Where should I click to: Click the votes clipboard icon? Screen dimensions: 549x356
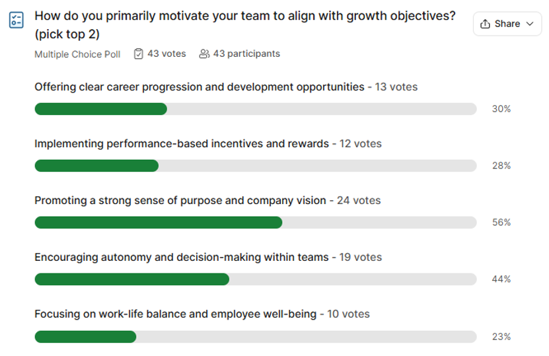[138, 54]
